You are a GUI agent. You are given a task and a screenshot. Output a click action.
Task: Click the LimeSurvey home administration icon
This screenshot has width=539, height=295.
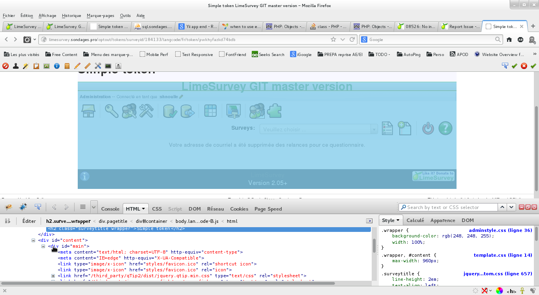pyautogui.click(x=88, y=111)
